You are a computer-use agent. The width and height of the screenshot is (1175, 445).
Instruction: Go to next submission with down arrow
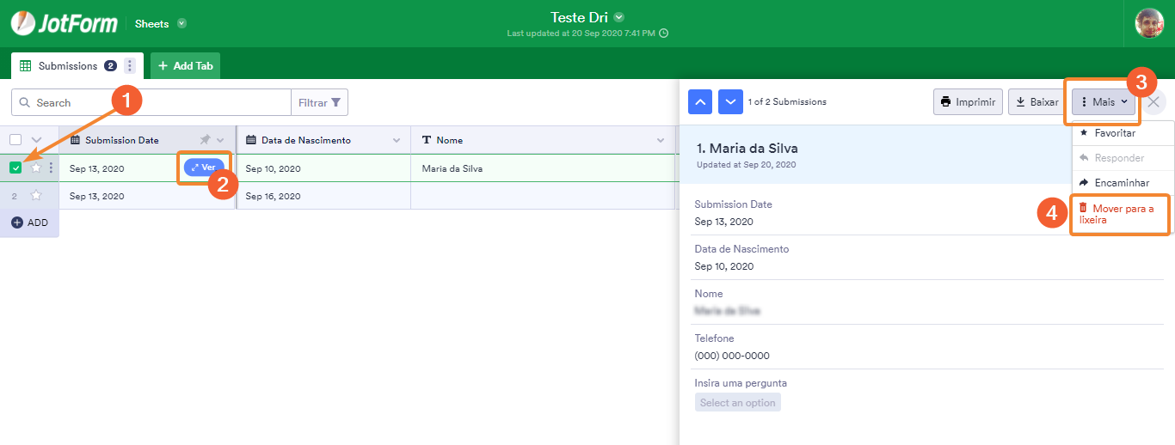[730, 102]
